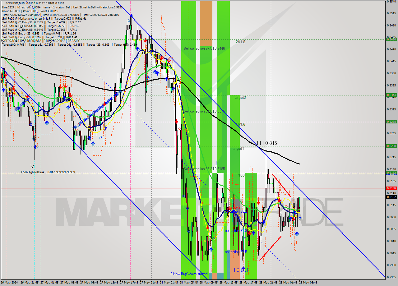Click the 0.8490 price axis label
398x286 pixels.
[391, 25]
